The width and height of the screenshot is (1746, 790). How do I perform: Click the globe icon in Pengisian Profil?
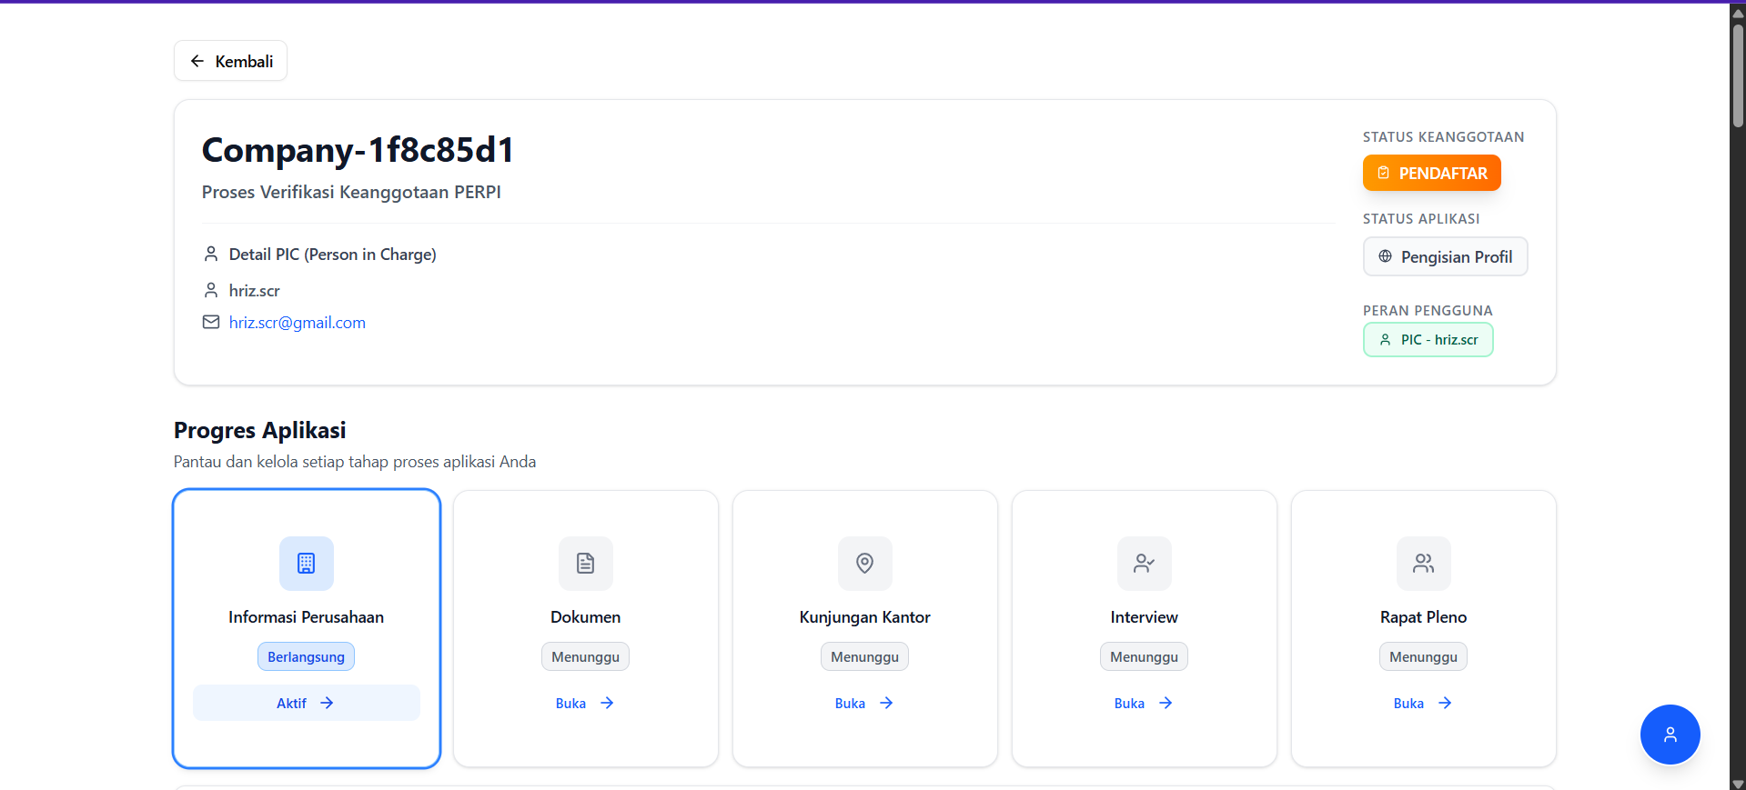click(1385, 256)
